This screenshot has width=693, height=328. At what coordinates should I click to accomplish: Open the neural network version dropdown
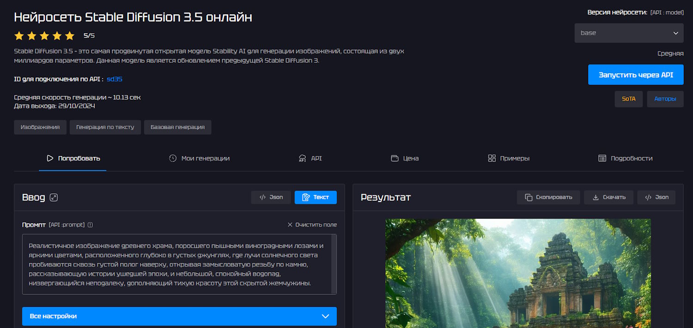pyautogui.click(x=629, y=33)
